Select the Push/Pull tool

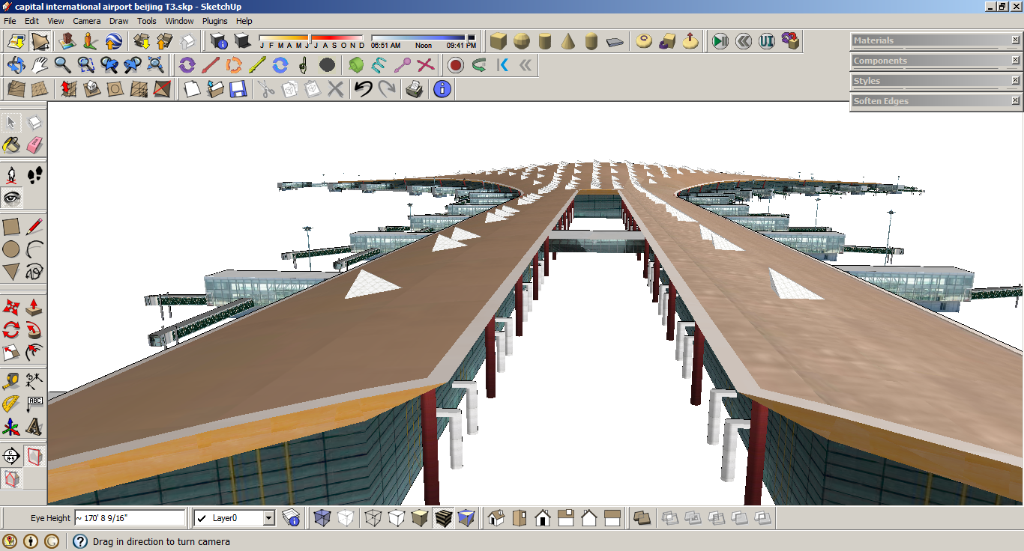[x=34, y=307]
